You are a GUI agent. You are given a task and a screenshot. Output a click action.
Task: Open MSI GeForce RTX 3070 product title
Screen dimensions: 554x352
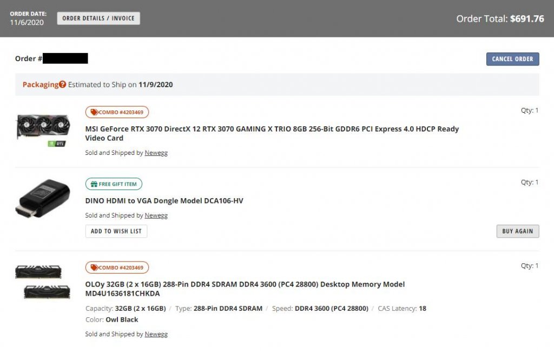[x=272, y=133]
